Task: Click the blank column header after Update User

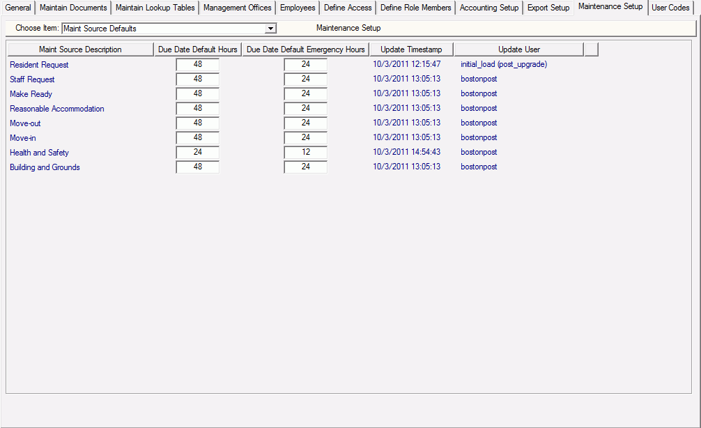Action: coord(592,49)
